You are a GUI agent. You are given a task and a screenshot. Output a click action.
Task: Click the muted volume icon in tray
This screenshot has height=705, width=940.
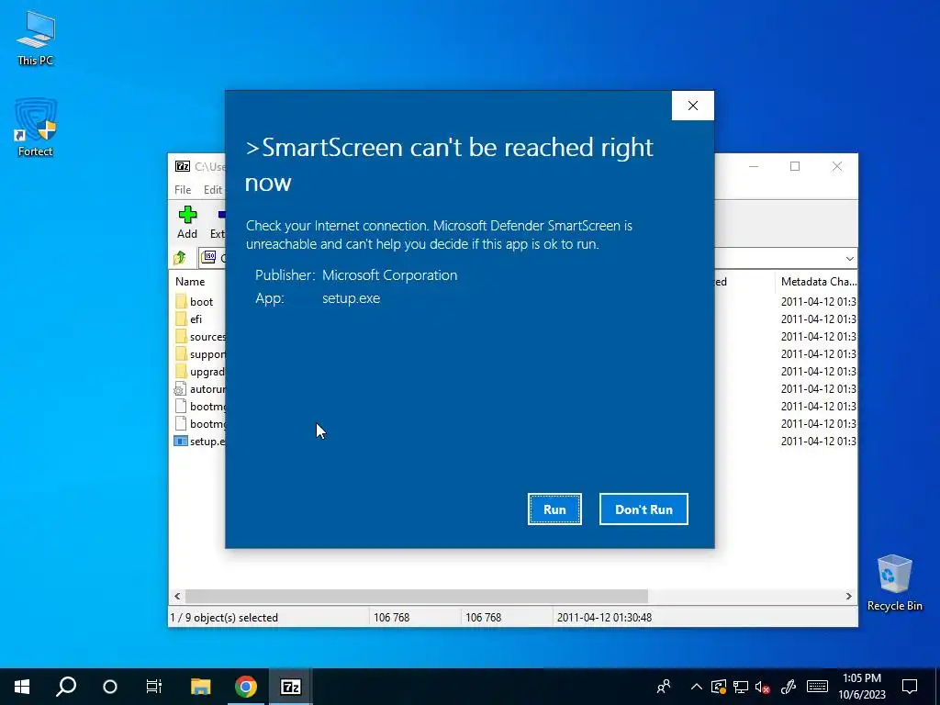pos(762,687)
